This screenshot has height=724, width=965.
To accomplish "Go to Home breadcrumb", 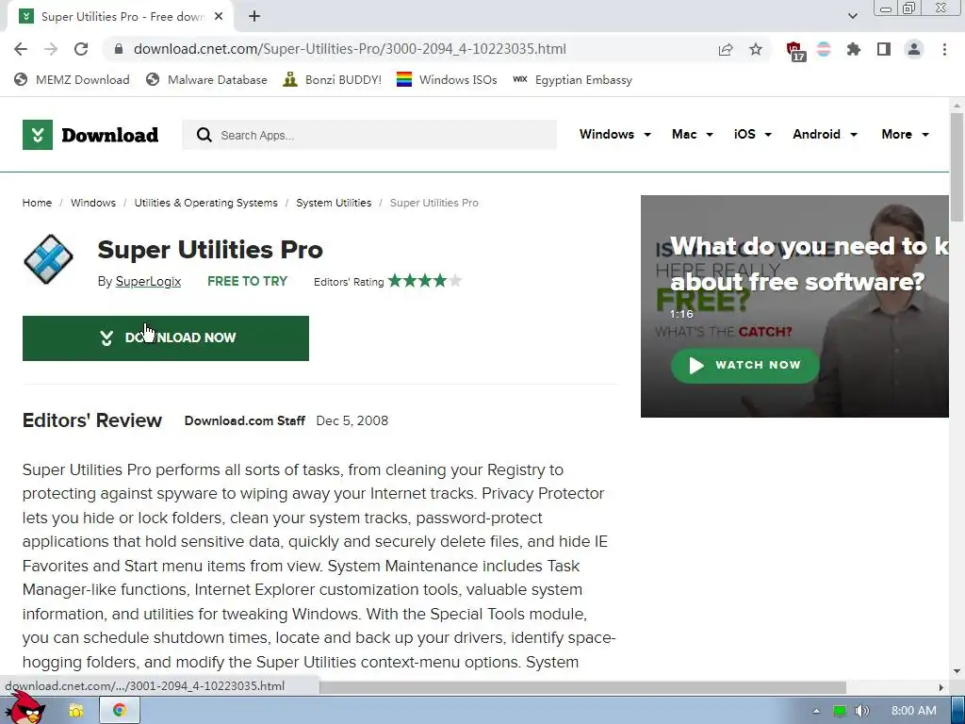I will (x=37, y=203).
